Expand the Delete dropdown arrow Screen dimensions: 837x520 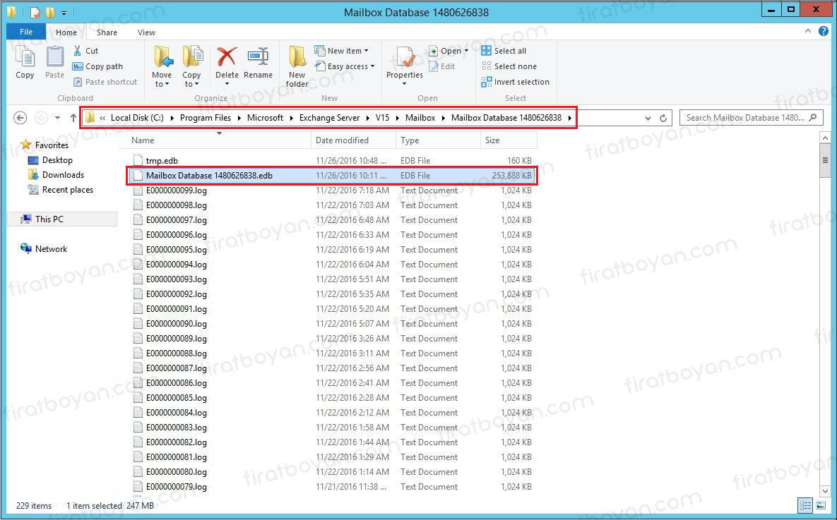(227, 84)
